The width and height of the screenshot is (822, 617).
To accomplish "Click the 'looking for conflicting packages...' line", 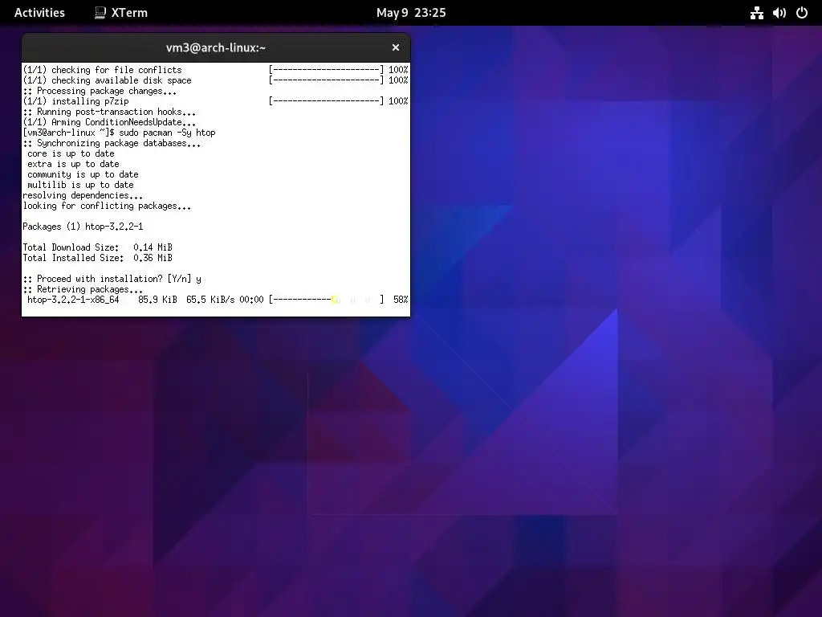I will tap(107, 206).
